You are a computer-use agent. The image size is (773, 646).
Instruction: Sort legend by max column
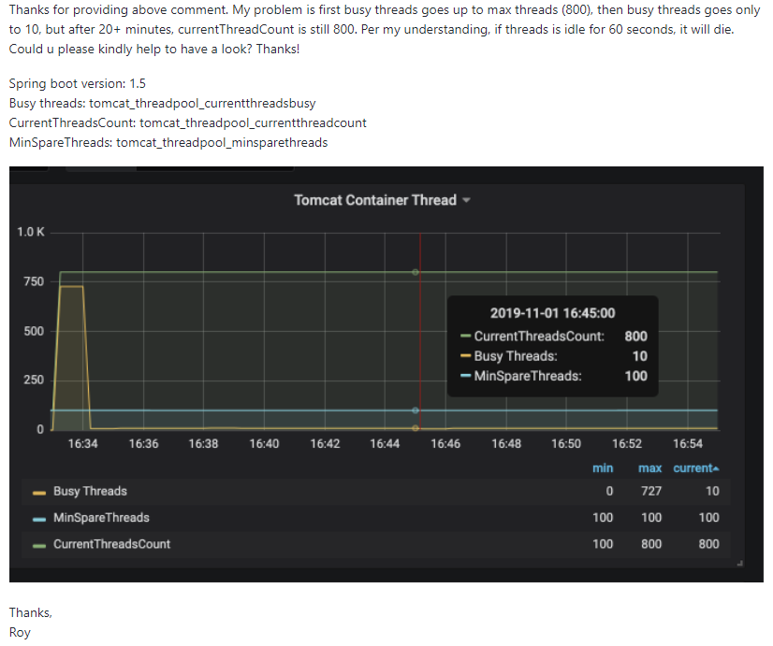coord(649,468)
